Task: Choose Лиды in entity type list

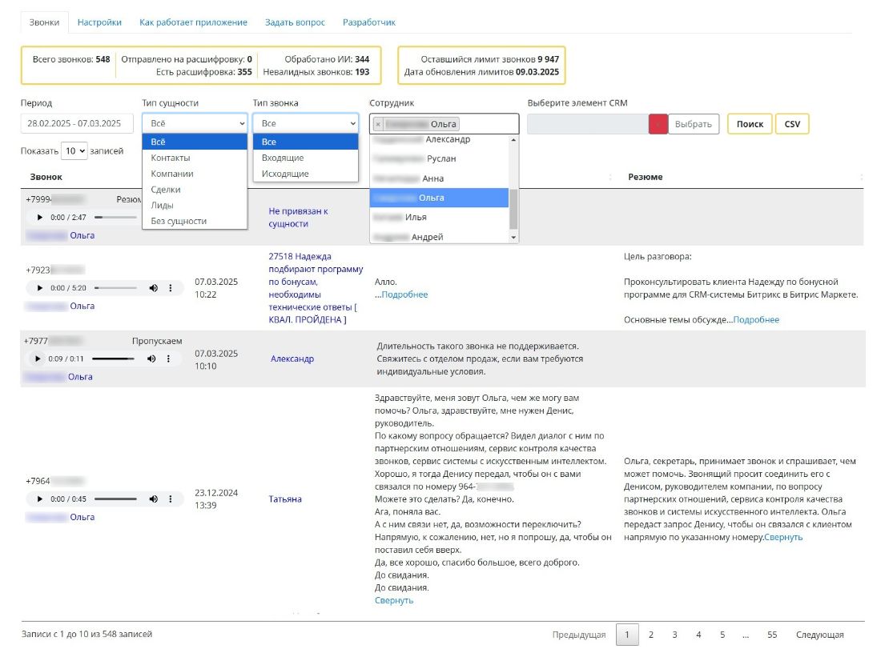Action: pyautogui.click(x=195, y=206)
